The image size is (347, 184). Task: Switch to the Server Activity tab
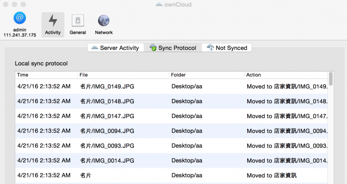coord(116,48)
